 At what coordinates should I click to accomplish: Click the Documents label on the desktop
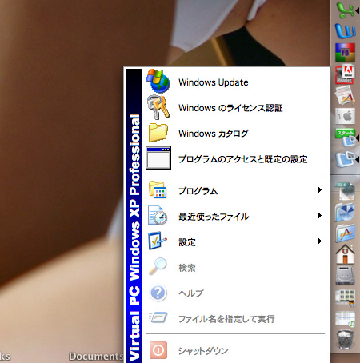[96, 356]
